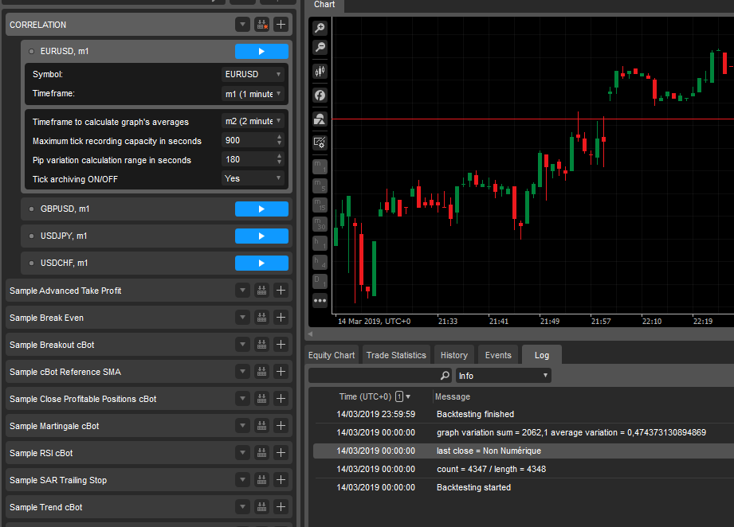734x527 pixels.
Task: Open more timeframes via ellipsis icon
Action: coord(320,301)
